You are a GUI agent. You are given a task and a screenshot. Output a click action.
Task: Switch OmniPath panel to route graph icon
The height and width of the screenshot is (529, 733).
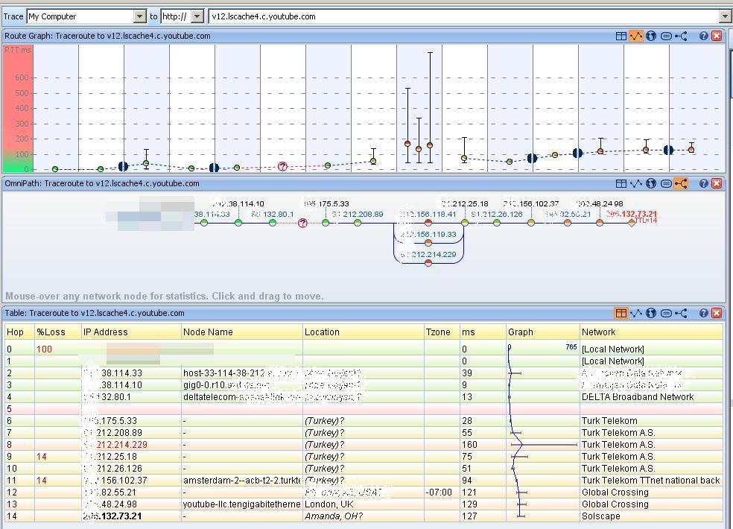(635, 184)
